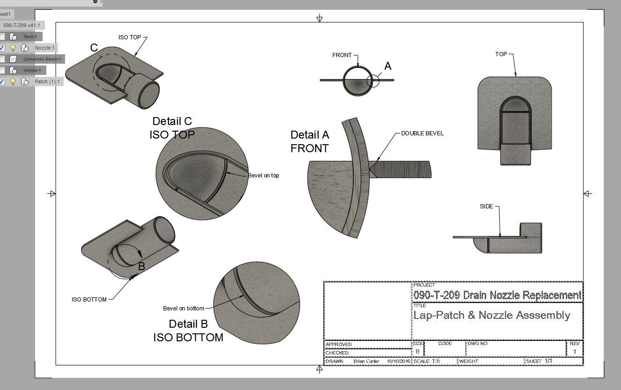Select the Welds:1 label
The image size is (621, 390).
pos(32,70)
